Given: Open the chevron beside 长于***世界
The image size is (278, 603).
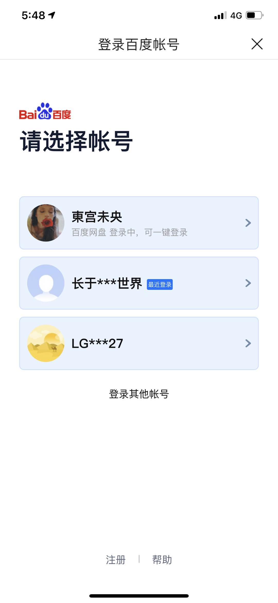Looking at the screenshot, I should [x=248, y=283].
